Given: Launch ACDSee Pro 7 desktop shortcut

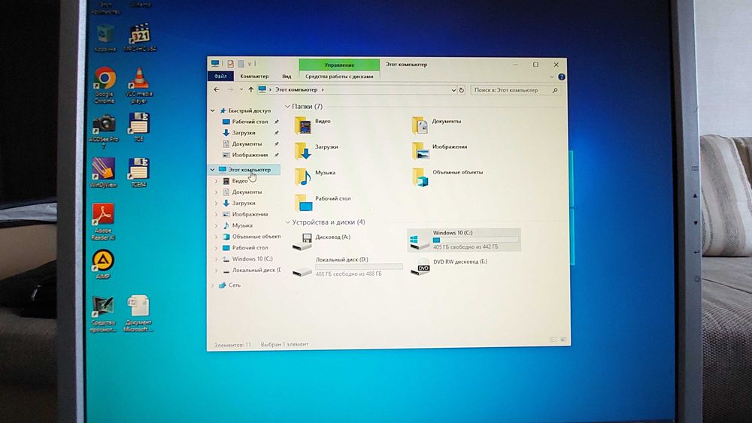Looking at the screenshot, I should click(x=104, y=131).
